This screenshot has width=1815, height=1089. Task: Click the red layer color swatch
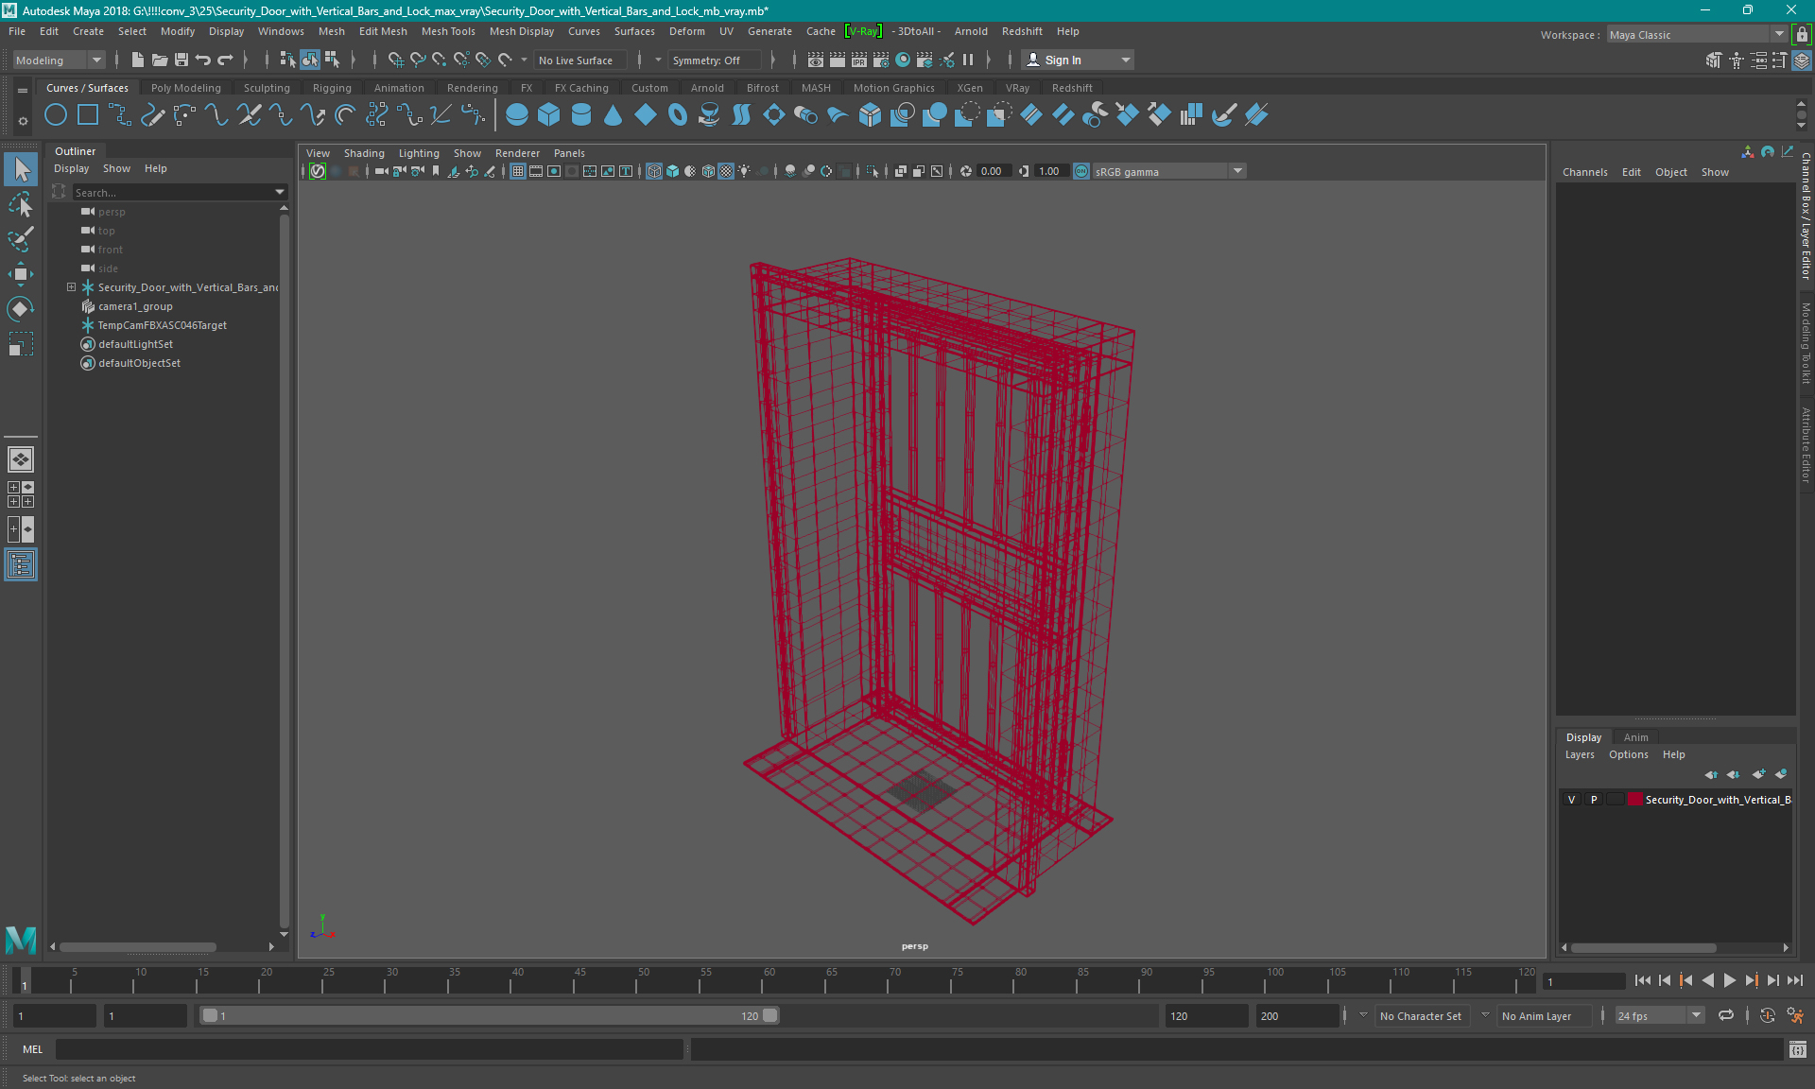click(x=1634, y=800)
